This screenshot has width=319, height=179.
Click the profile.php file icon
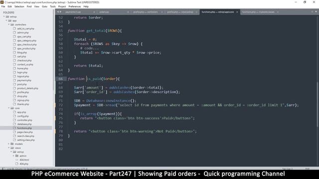click(14, 92)
